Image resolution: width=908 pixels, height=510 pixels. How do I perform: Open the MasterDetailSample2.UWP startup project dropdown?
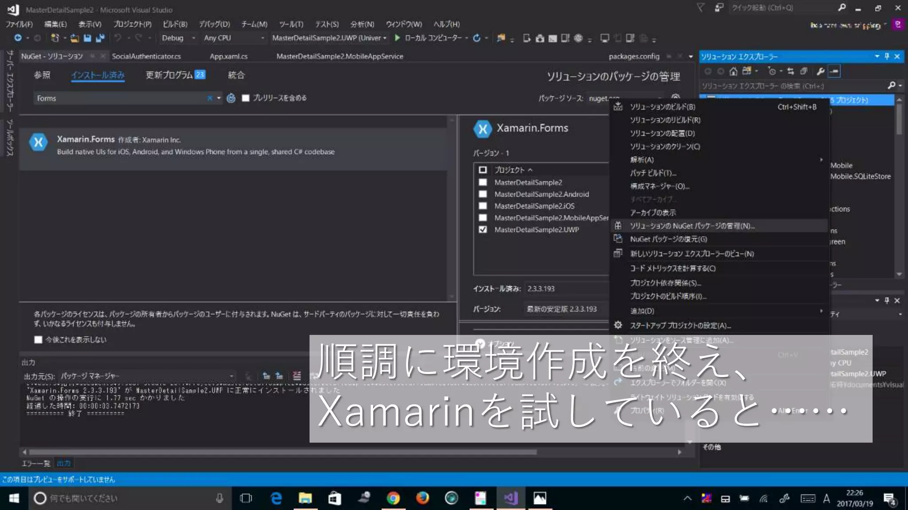(329, 38)
